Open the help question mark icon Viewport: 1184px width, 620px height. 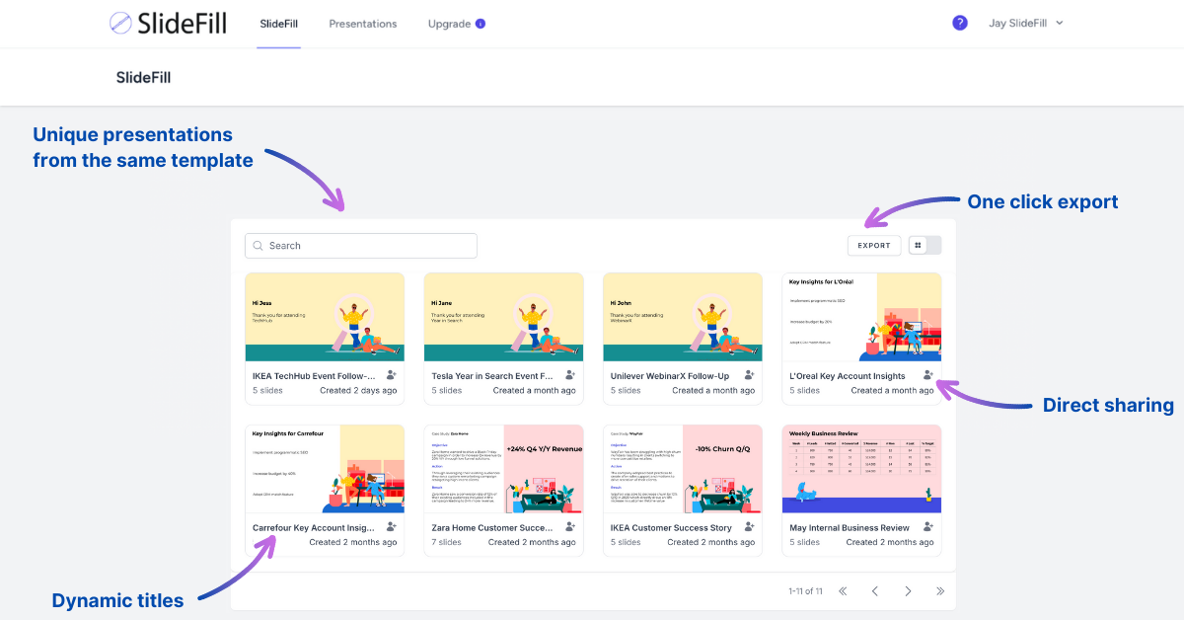click(959, 24)
